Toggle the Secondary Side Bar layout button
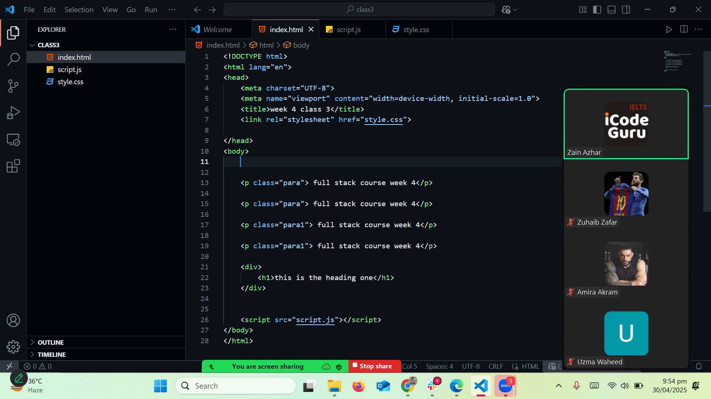This screenshot has height=399, width=711. (626, 10)
